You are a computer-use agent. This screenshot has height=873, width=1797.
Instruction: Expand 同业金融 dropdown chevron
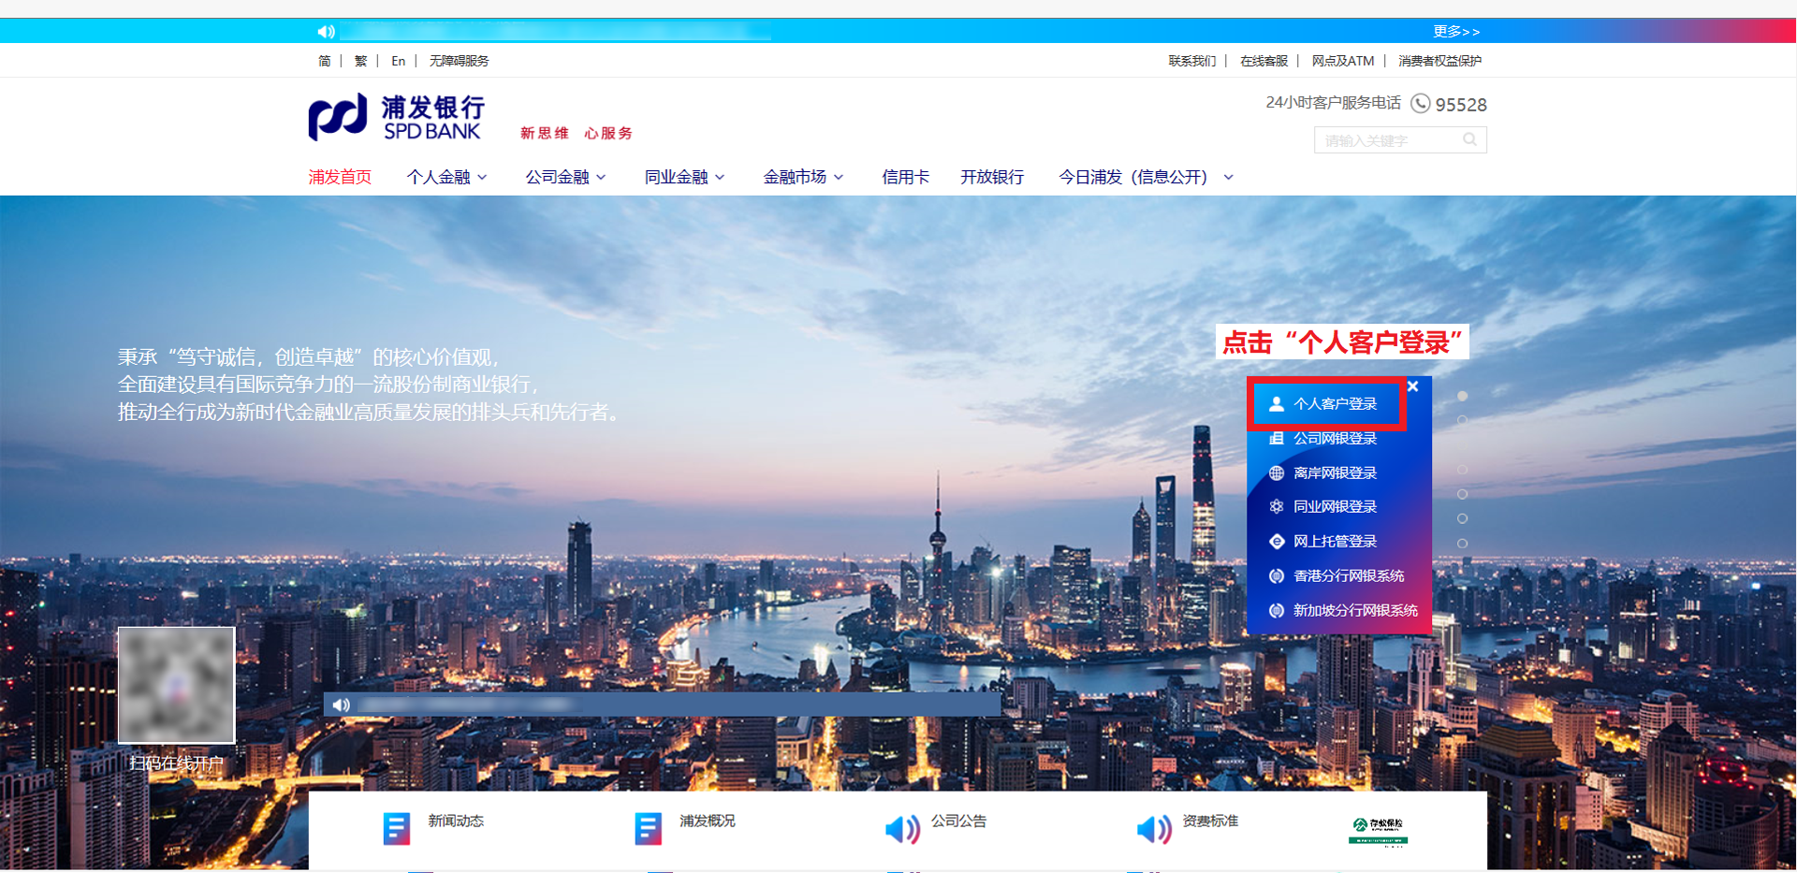[721, 177]
